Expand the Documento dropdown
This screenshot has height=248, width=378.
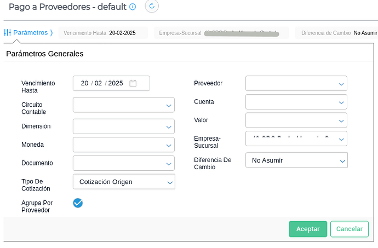(x=123, y=163)
